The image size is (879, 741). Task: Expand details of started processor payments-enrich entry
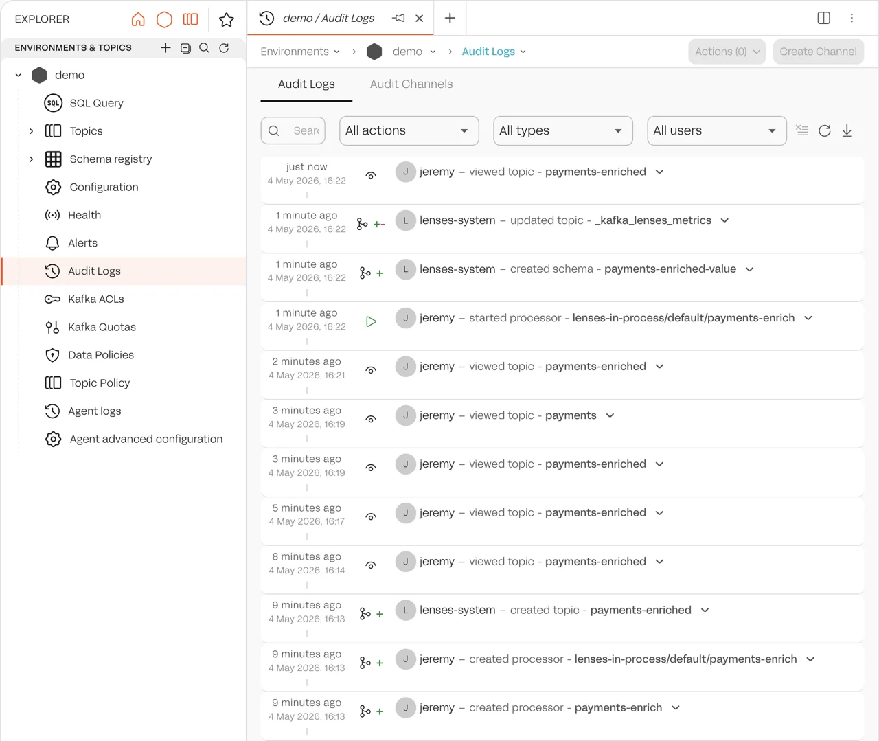(x=808, y=318)
